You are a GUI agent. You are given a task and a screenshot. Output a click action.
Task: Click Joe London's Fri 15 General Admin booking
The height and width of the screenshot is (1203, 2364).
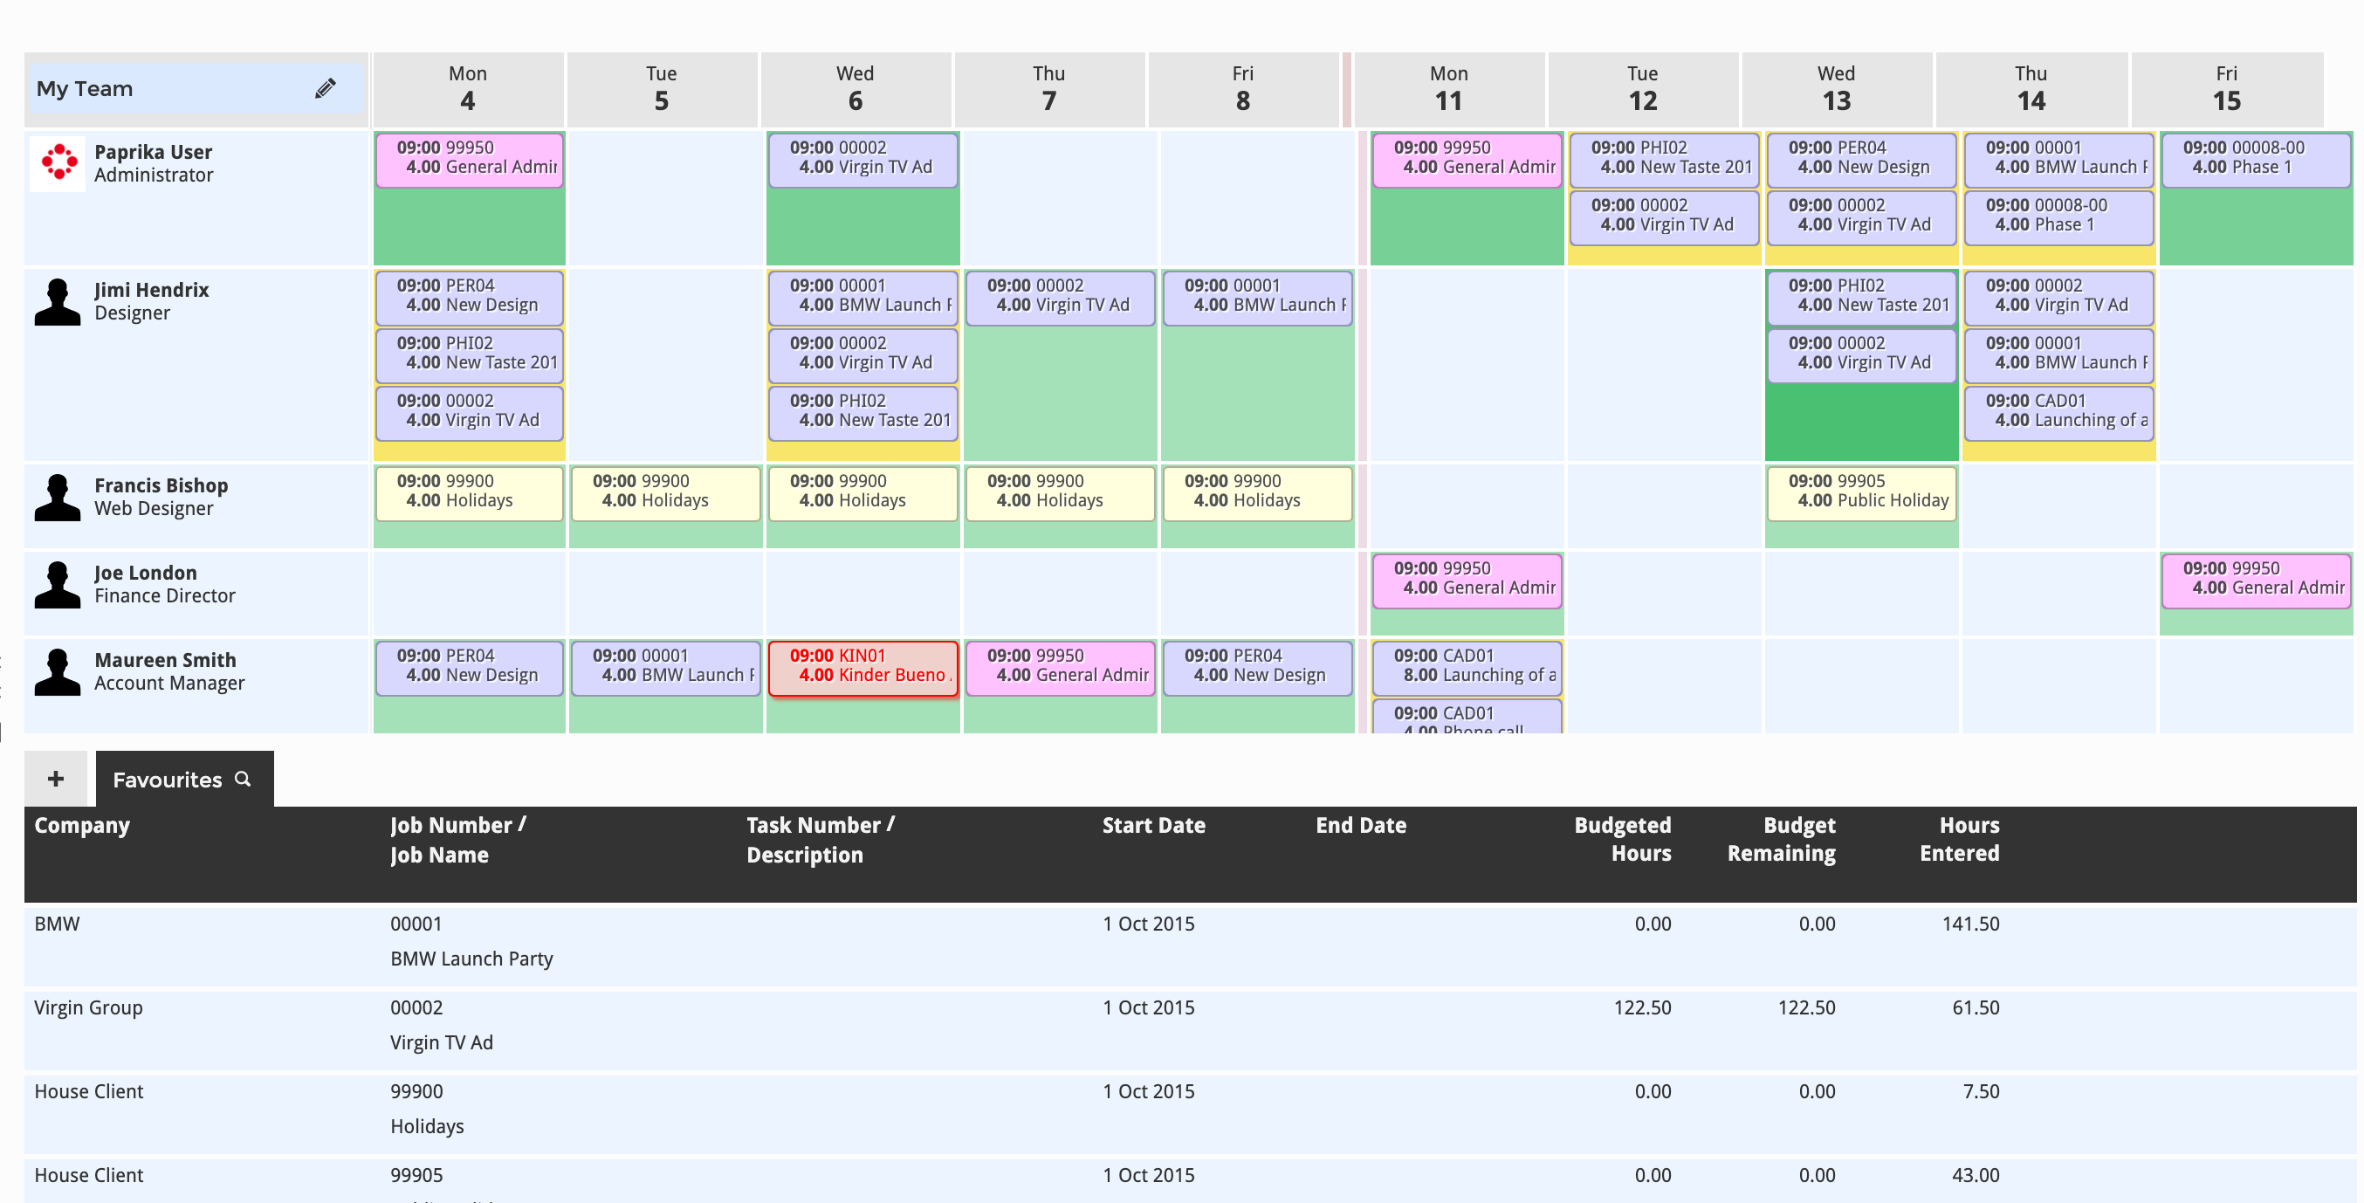pyautogui.click(x=2255, y=579)
